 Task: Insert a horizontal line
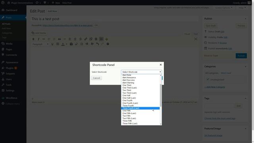coord(65,39)
